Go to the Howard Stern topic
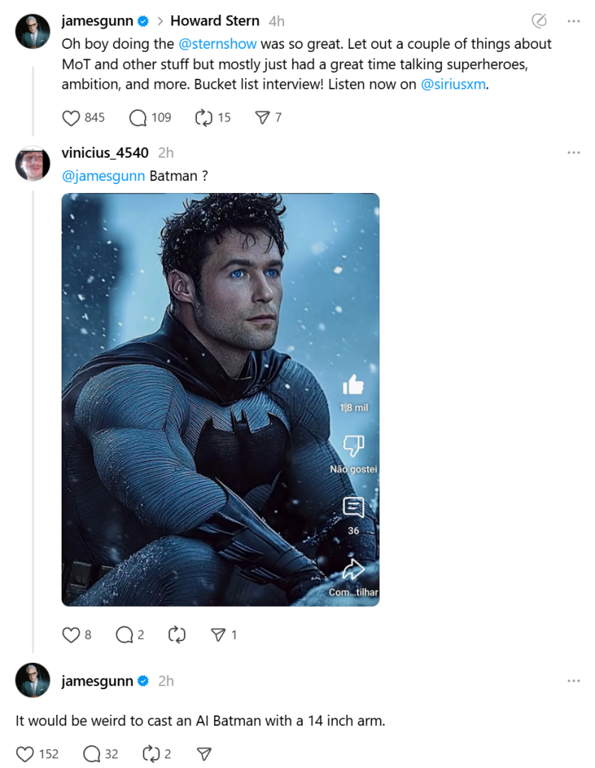The width and height of the screenshot is (595, 768). pyautogui.click(x=215, y=21)
